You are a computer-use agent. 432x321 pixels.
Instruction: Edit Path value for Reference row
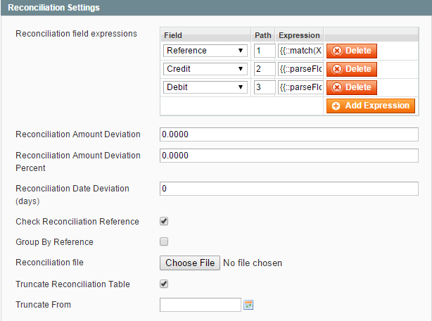[265, 51]
